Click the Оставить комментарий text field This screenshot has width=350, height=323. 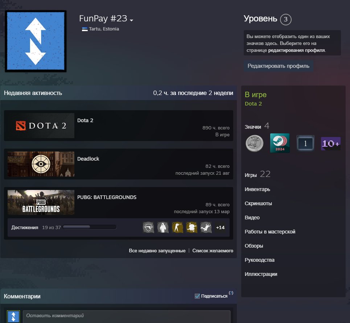click(x=127, y=316)
